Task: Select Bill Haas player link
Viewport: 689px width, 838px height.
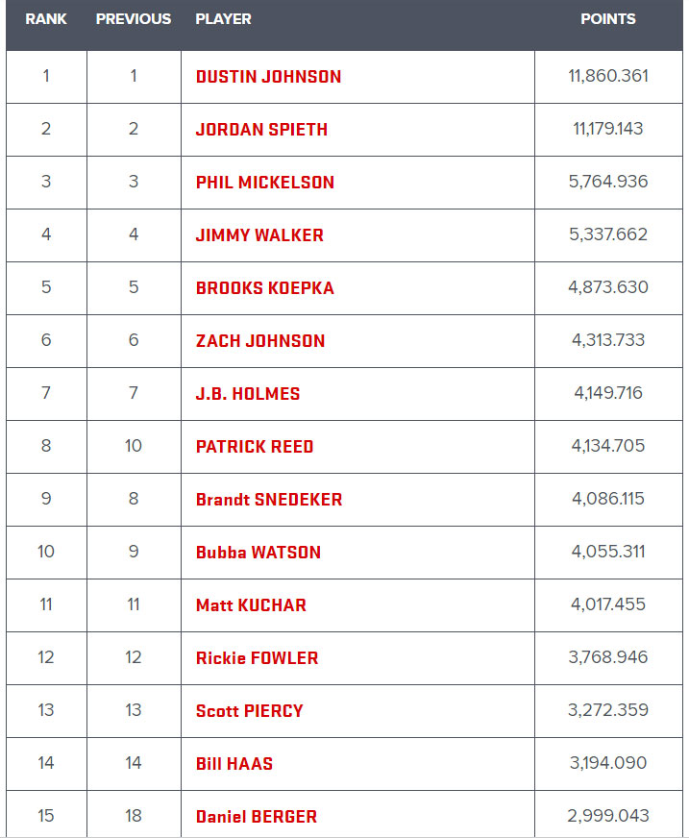Action: point(234,765)
